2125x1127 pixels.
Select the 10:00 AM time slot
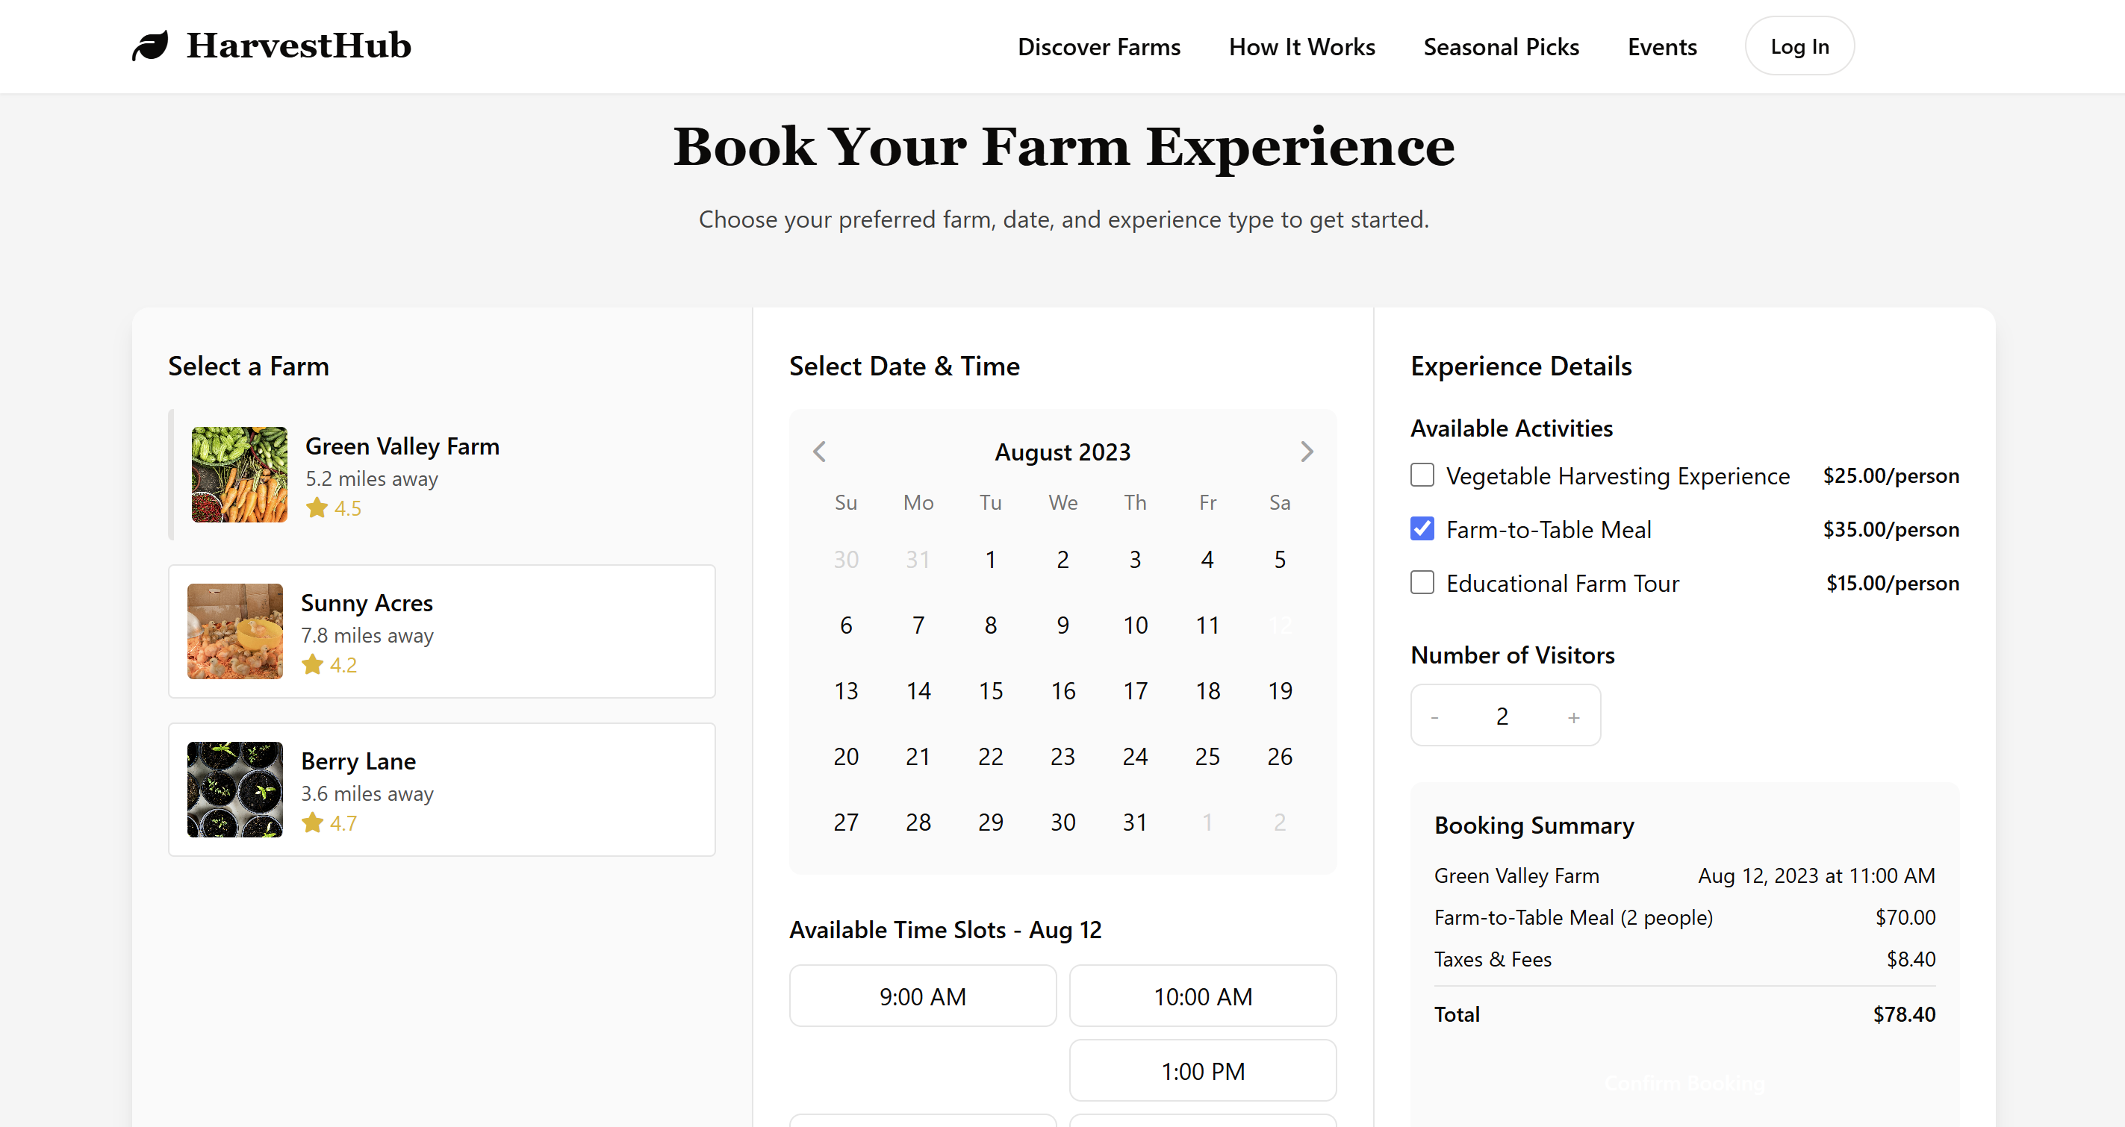1203,996
